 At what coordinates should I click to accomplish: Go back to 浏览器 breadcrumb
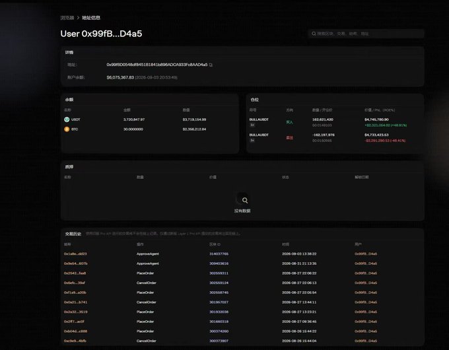(x=67, y=18)
